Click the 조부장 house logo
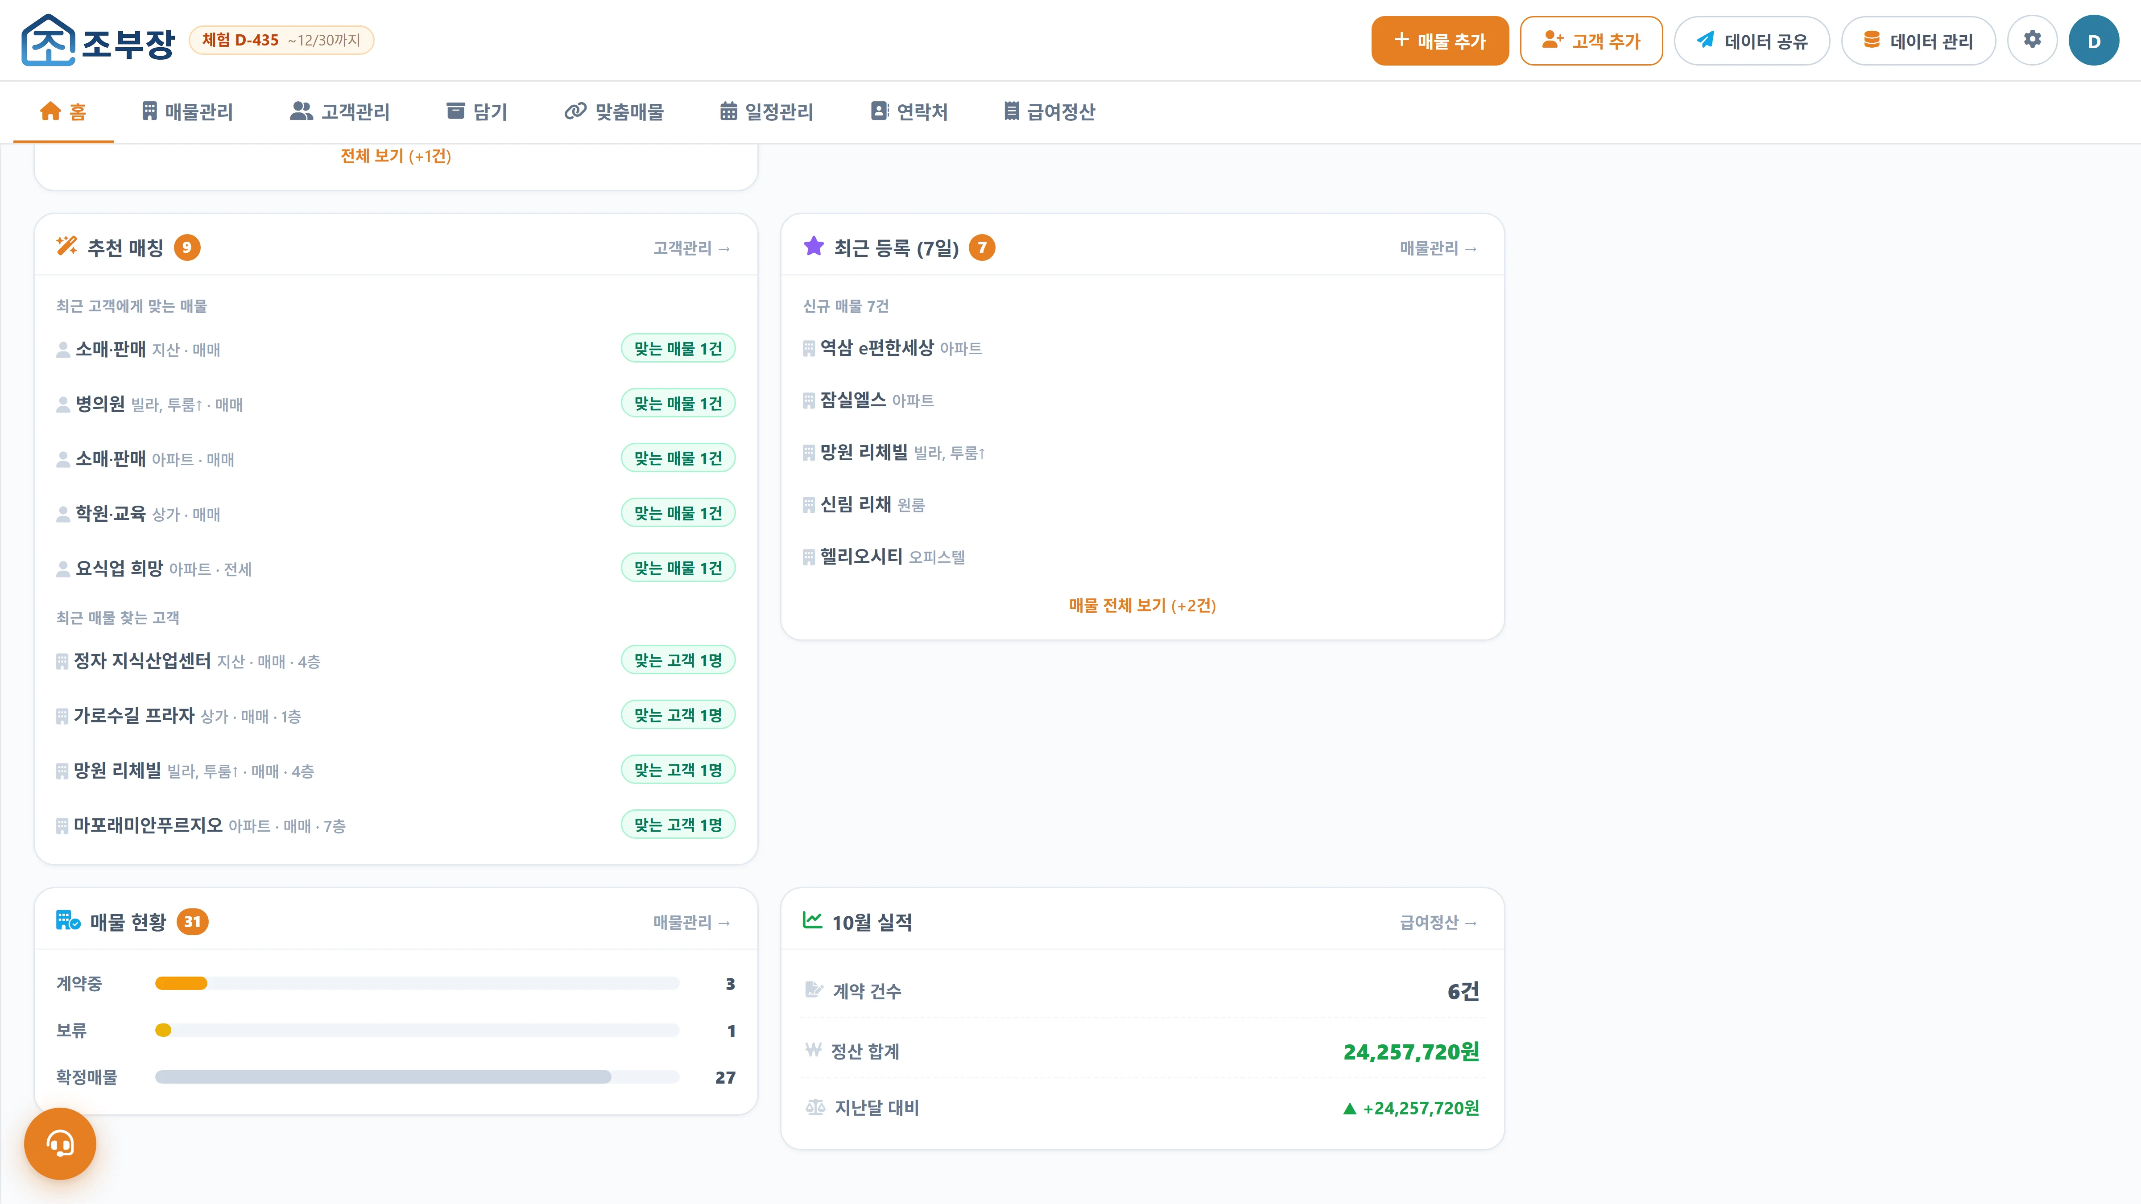This screenshot has height=1204, width=2141. (48, 40)
